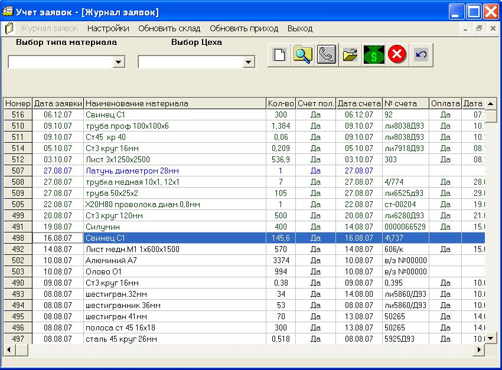Click the new blank document toolbar icon
Viewport: 502px width, 370px height.
[x=279, y=55]
